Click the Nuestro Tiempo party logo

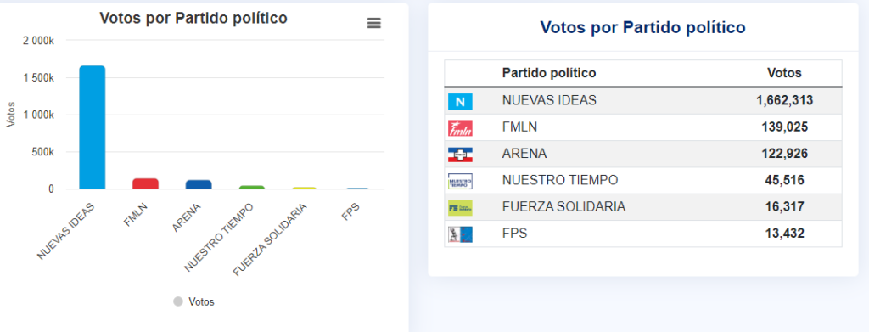[x=460, y=181]
